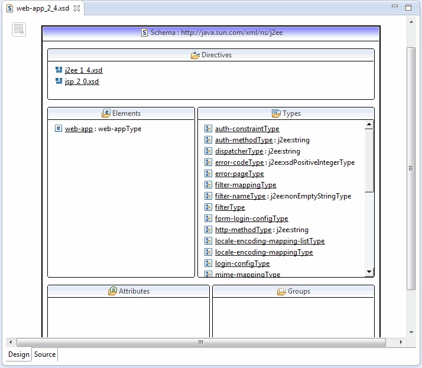Click the Schema namespace header bar
This screenshot has height=368, width=422.
click(x=211, y=34)
